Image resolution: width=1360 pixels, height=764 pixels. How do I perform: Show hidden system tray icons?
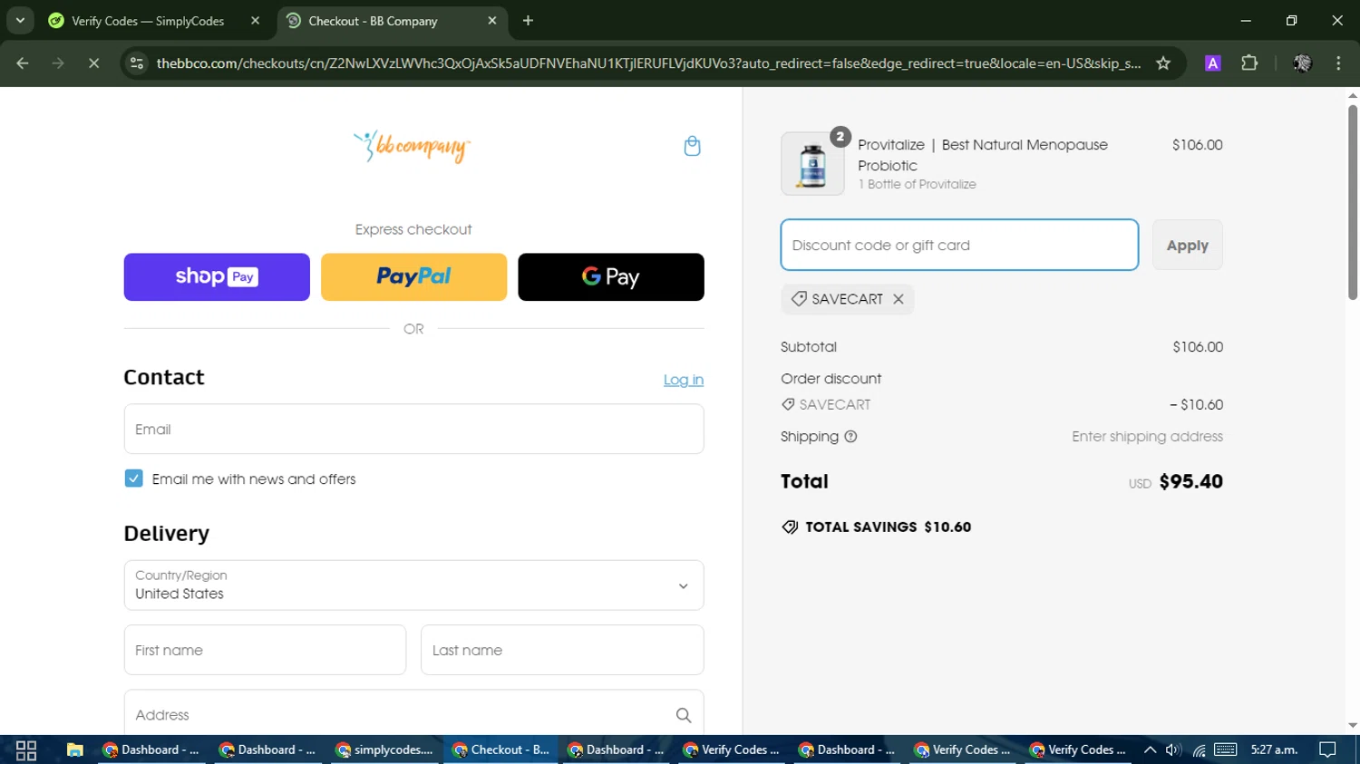1150,749
